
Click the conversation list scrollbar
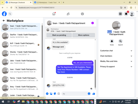point(42,52)
